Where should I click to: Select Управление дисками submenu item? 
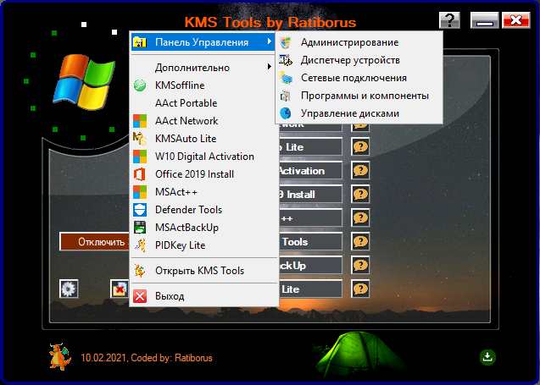(349, 113)
